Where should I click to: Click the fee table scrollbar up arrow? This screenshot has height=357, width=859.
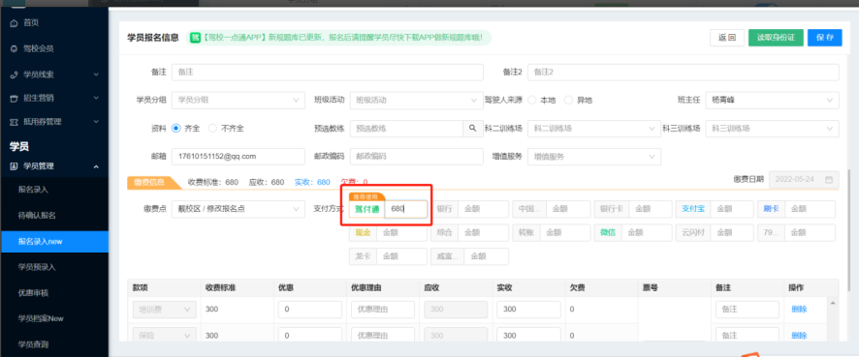[x=833, y=302]
